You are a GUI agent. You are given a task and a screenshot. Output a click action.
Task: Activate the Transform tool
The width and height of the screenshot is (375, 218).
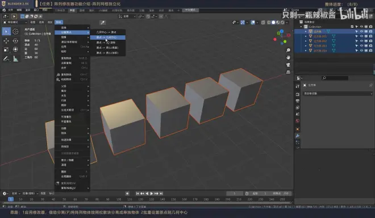tap(15, 49)
